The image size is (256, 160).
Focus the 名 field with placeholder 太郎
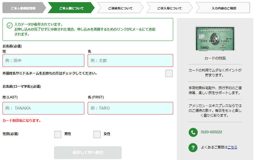coord(130,60)
